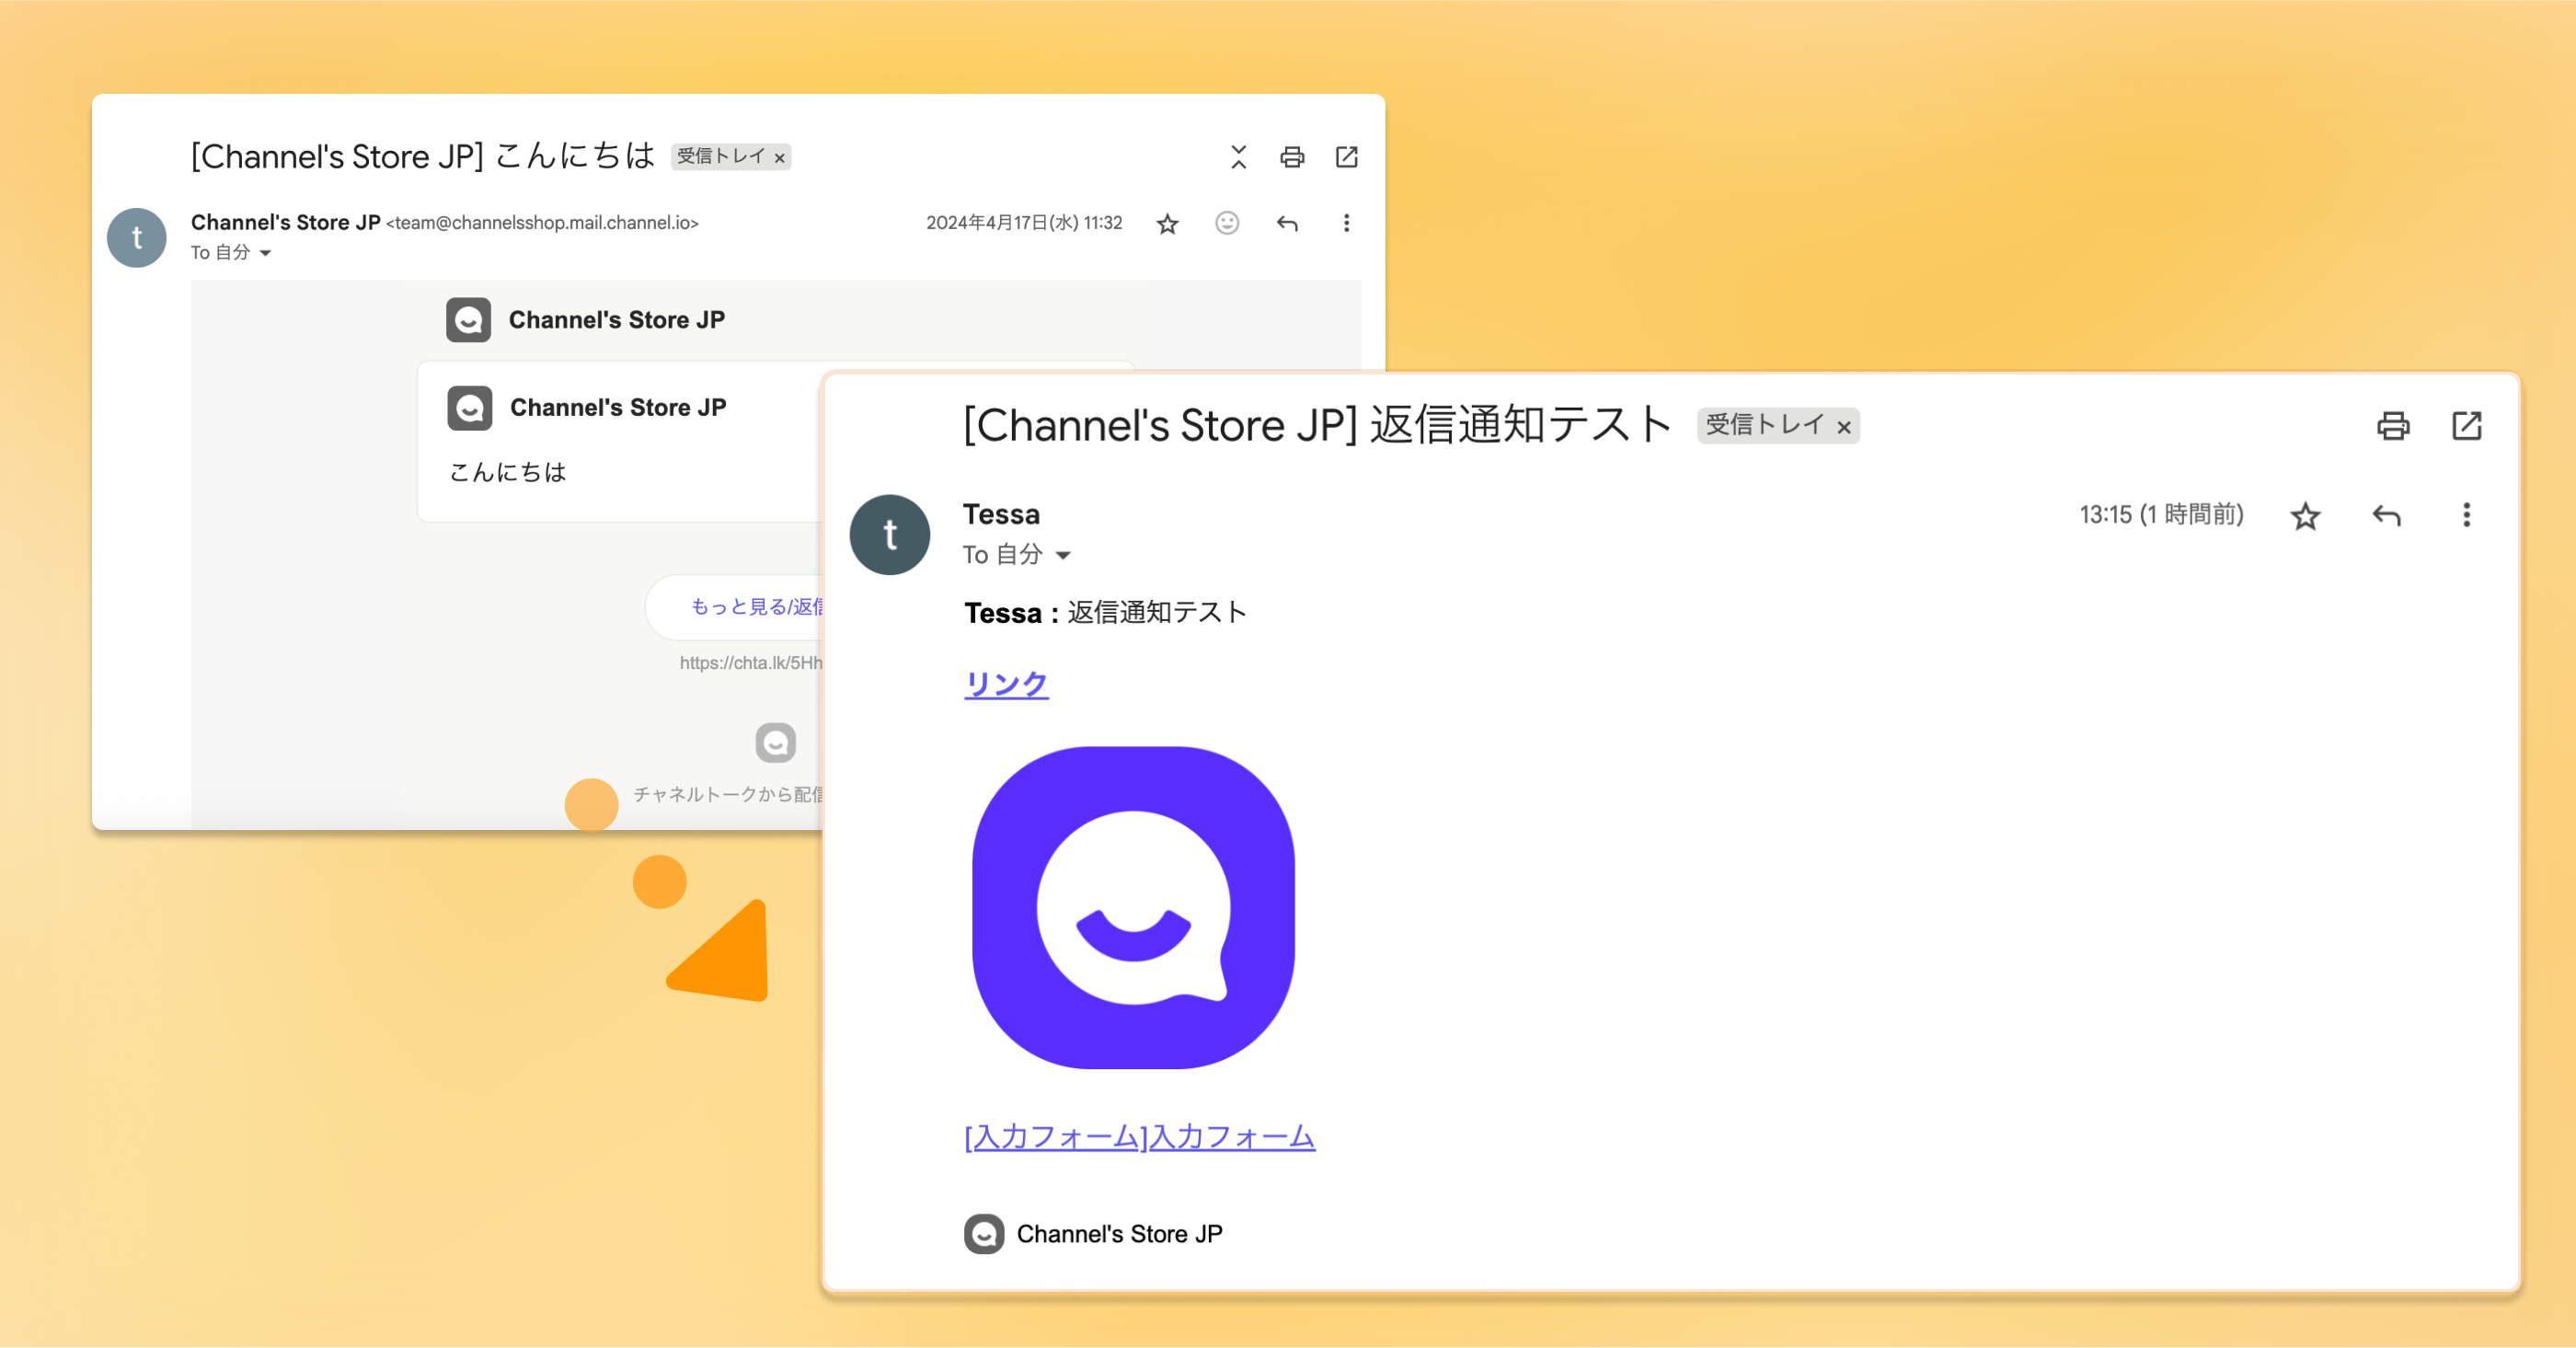Open the 入力フォーム link

point(1139,1137)
